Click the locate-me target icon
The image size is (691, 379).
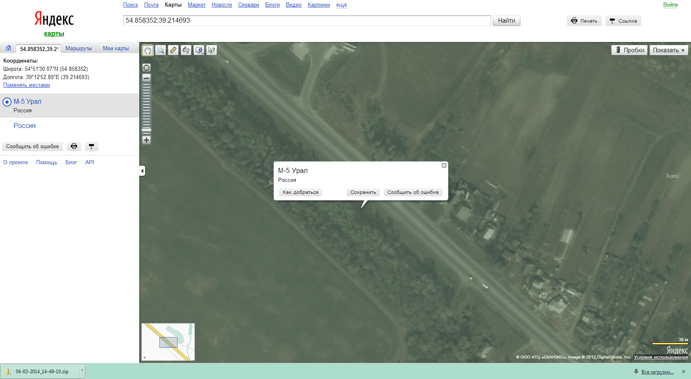pyautogui.click(x=147, y=67)
